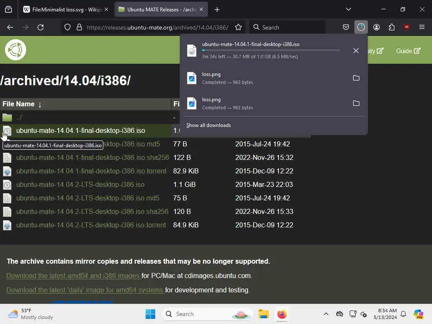Open the Guide external link
The width and height of the screenshot is (432, 324).
[408, 51]
